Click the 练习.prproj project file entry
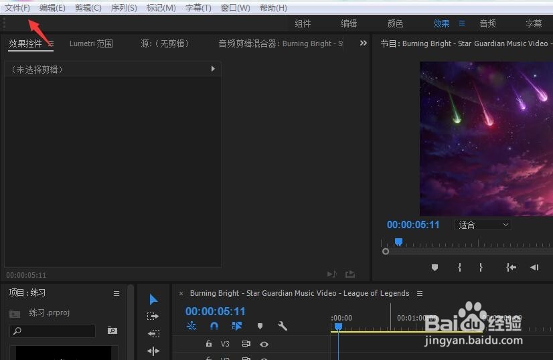This screenshot has width=553, height=360. click(50, 312)
